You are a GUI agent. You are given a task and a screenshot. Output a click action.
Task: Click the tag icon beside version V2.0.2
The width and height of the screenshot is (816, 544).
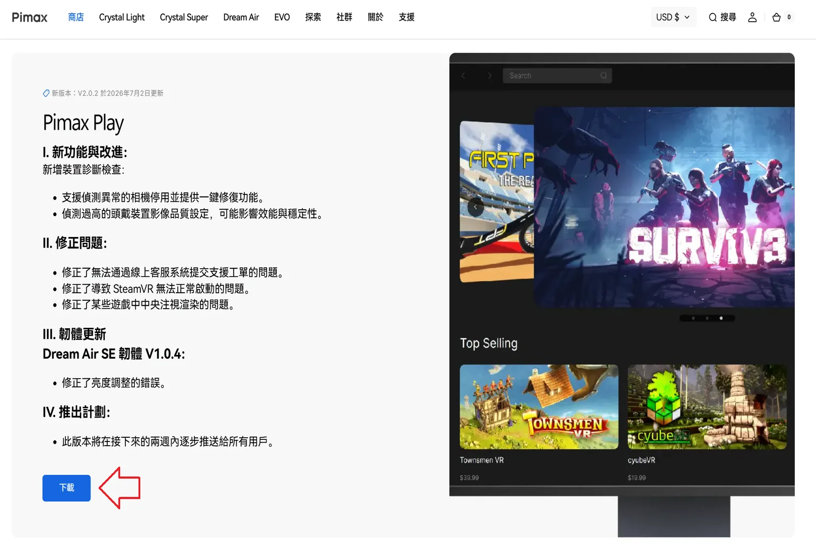coord(46,93)
